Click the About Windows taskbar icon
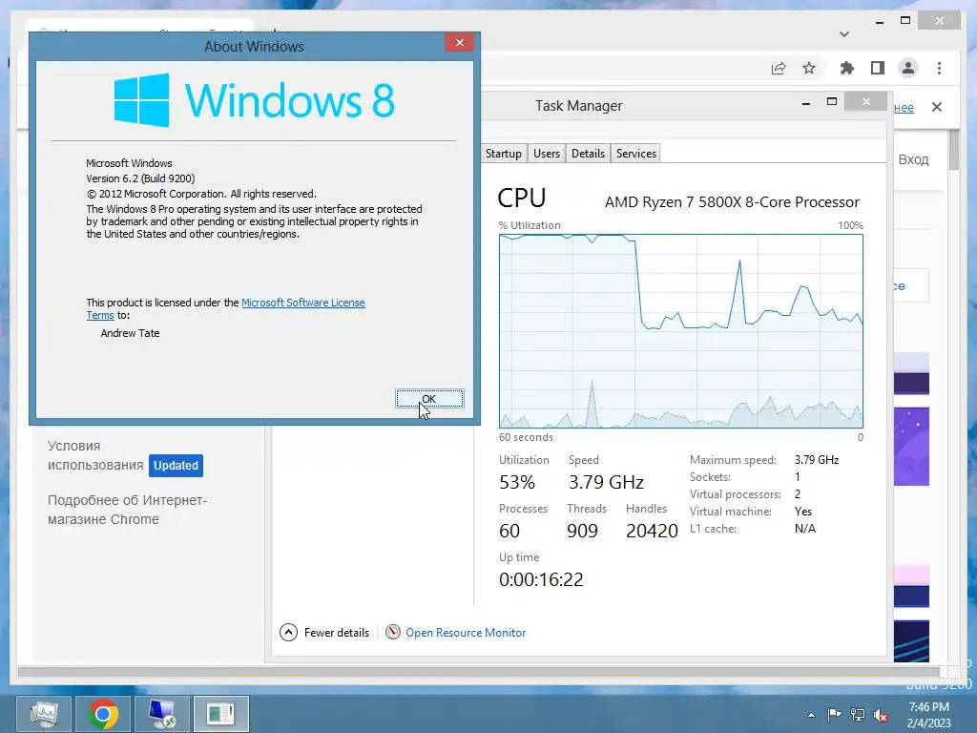Screen dimensions: 977x733 220,714
